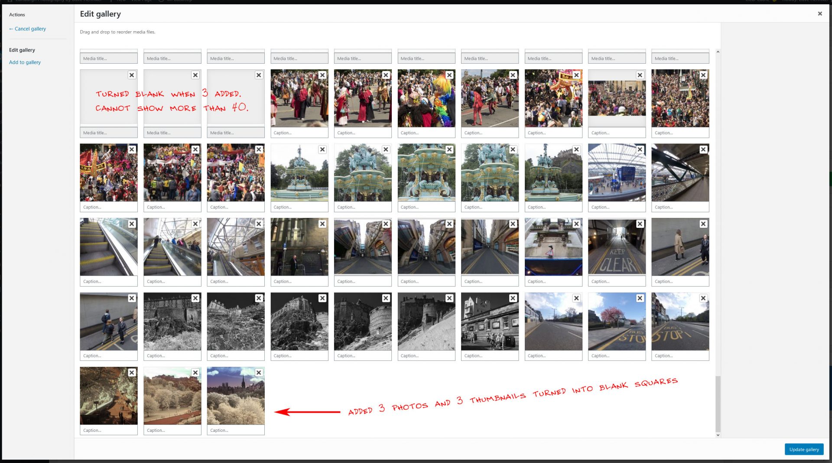Screen dimensions: 832x463
Task: Click caption field under infrared garden path photo
Action: pos(109,430)
